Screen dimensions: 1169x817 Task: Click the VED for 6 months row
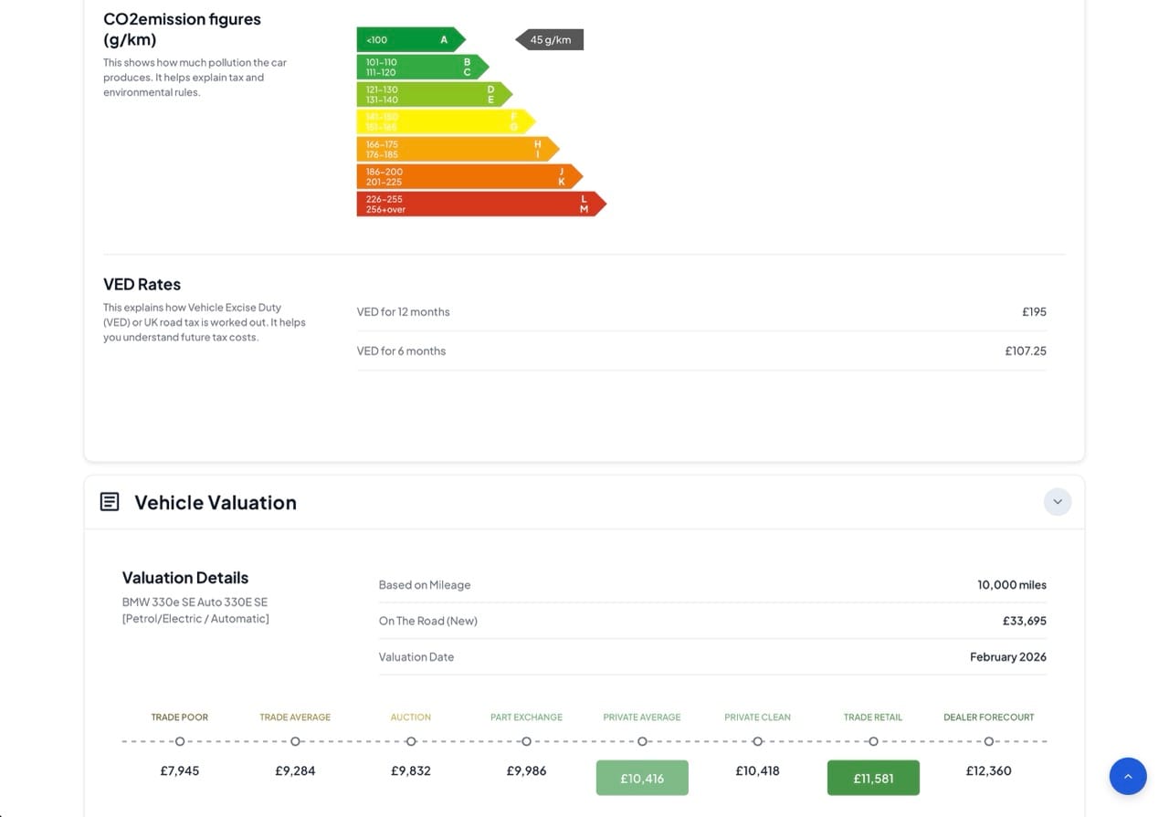pyautogui.click(x=700, y=351)
